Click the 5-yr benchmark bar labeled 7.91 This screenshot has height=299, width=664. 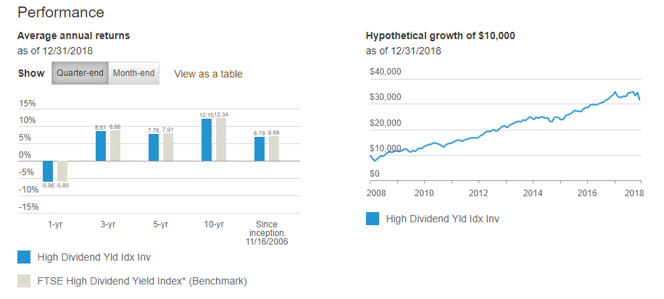pyautogui.click(x=168, y=147)
